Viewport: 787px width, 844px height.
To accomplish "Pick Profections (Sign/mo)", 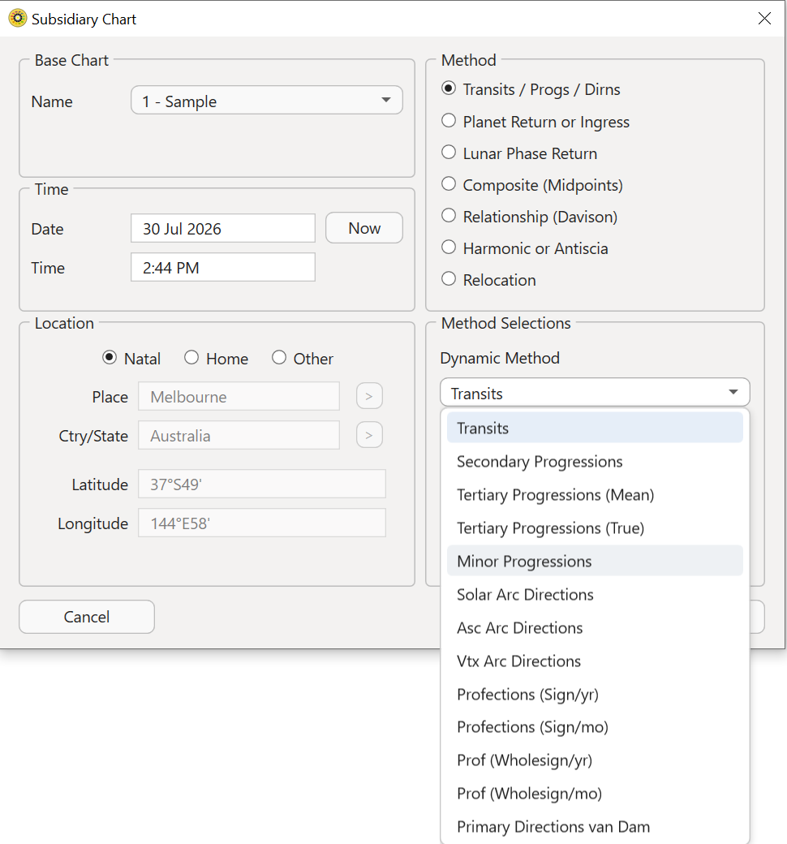I will pos(595,727).
